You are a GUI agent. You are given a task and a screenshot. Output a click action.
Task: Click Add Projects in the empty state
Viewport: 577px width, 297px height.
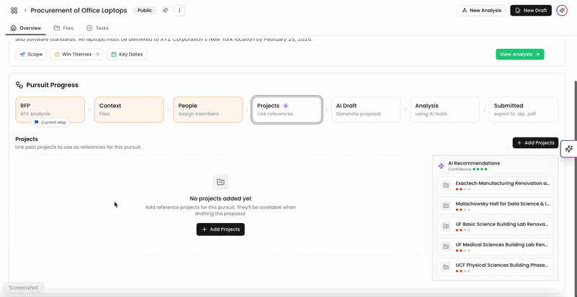pyautogui.click(x=221, y=229)
